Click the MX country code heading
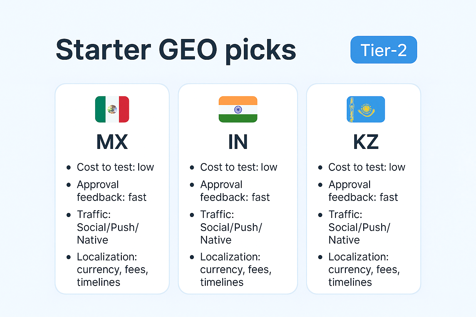 click(112, 142)
